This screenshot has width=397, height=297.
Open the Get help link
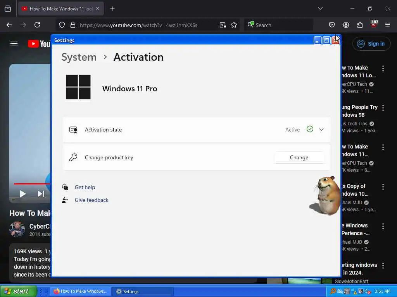85,188
